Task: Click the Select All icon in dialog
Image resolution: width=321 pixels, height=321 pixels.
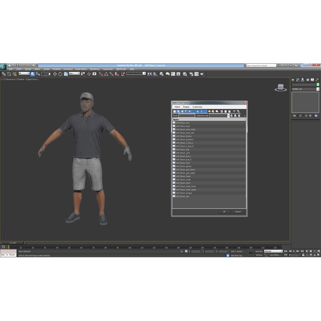Action: [x=222, y=111]
